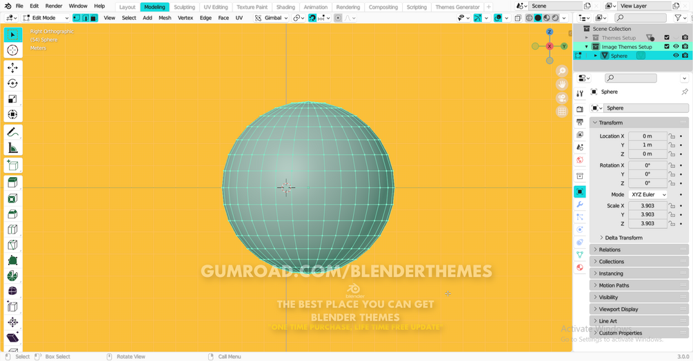The height and width of the screenshot is (361, 693).
Task: Activate the Loop Cut tool
Action: [x=13, y=229]
